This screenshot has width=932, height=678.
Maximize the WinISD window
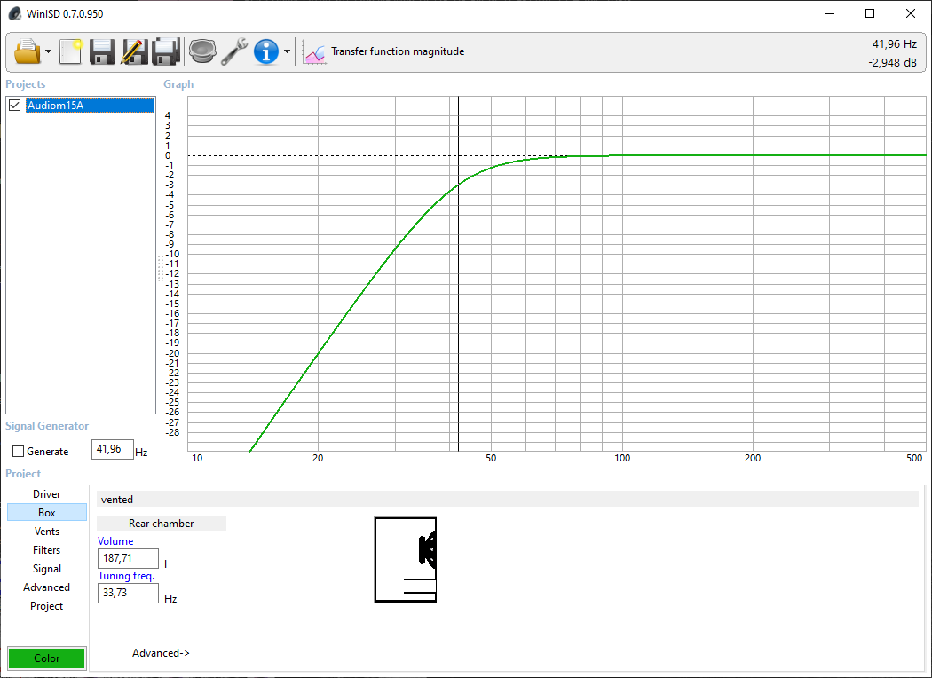870,13
